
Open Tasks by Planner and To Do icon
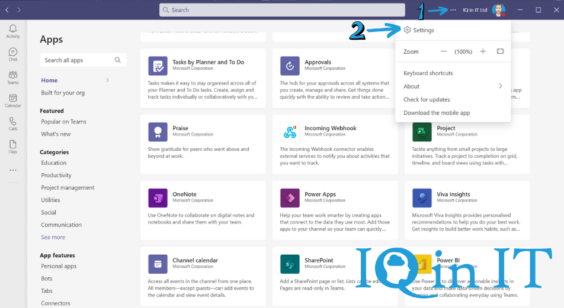tap(158, 66)
